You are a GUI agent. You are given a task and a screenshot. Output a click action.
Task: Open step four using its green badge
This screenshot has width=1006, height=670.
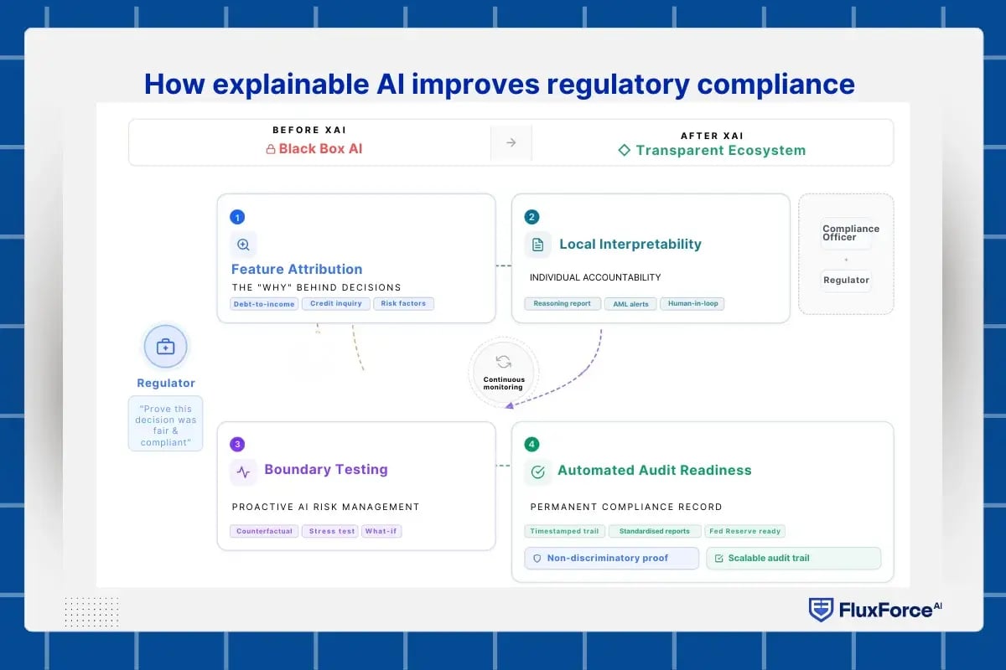click(532, 442)
